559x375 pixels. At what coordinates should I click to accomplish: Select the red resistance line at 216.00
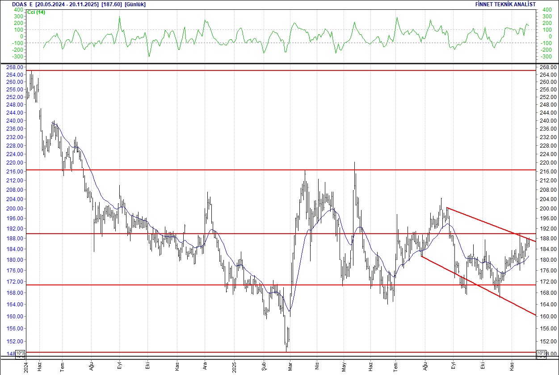(179, 170)
